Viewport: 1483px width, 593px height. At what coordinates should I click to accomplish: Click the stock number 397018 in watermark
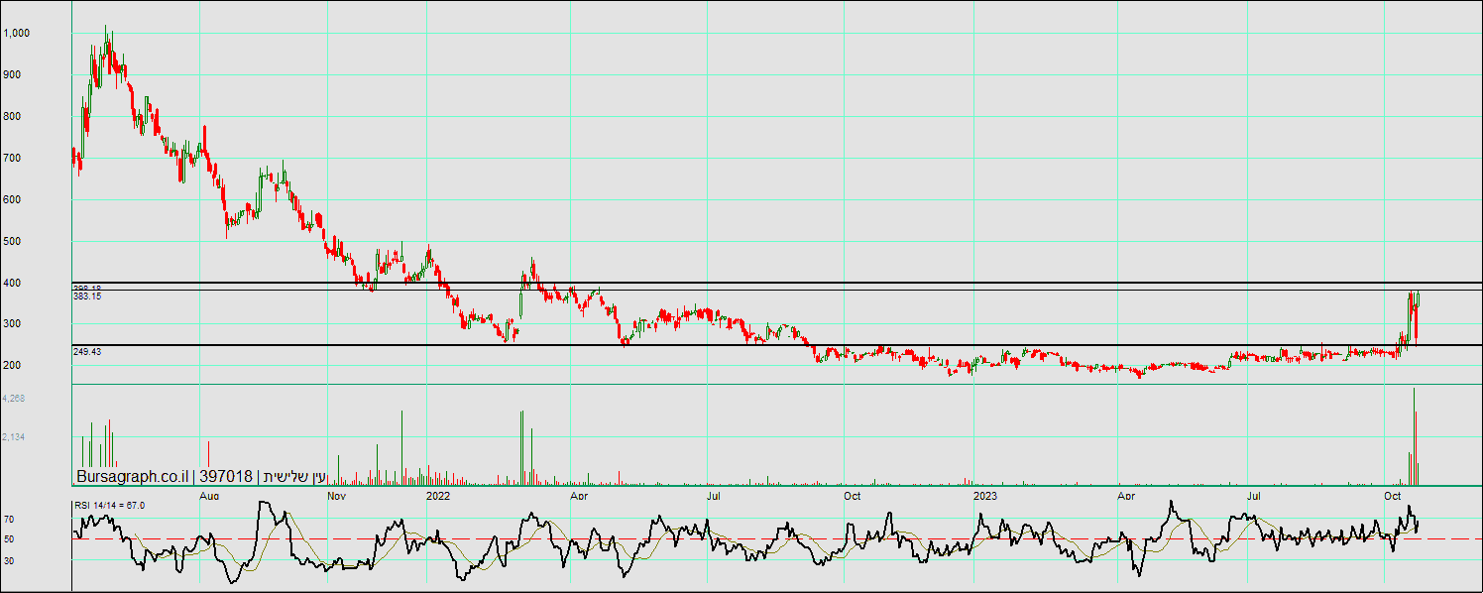coord(225,477)
